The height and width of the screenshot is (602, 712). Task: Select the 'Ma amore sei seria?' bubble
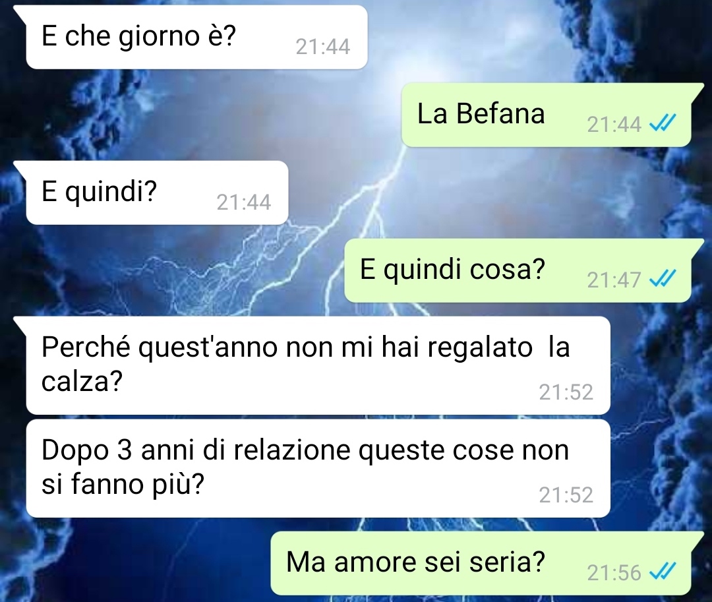481,563
